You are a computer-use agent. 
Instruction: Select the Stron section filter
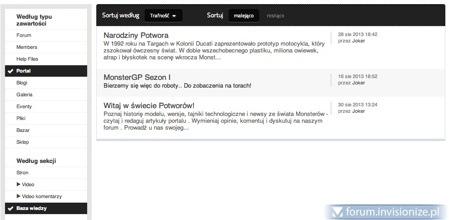tap(22, 173)
